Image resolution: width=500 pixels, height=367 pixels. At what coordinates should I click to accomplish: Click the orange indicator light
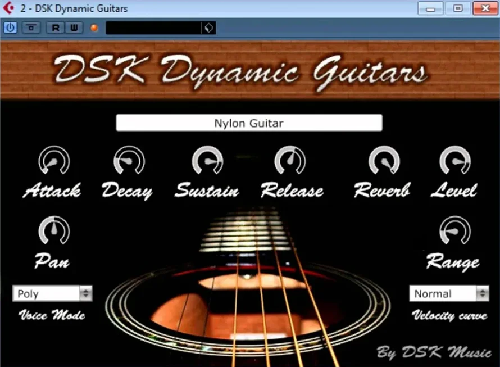point(94,28)
